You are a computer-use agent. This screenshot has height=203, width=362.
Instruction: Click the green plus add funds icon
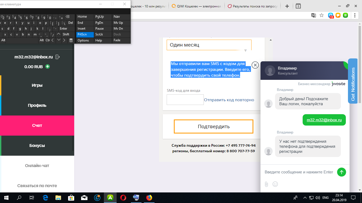click(47, 67)
